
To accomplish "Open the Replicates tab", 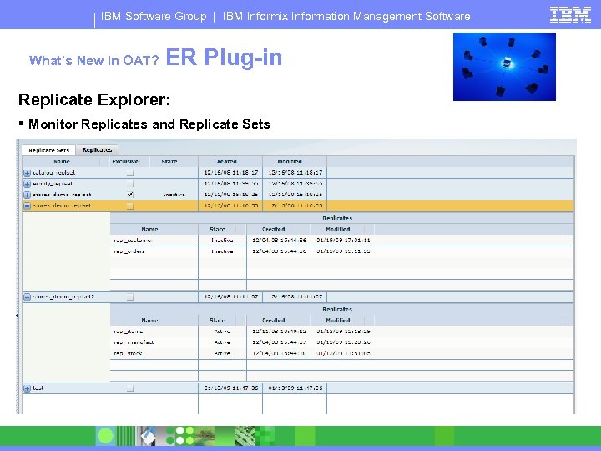I will pos(97,150).
